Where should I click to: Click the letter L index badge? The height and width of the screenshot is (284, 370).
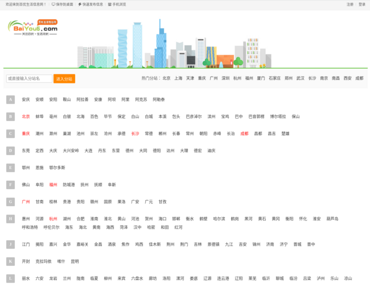(10, 278)
